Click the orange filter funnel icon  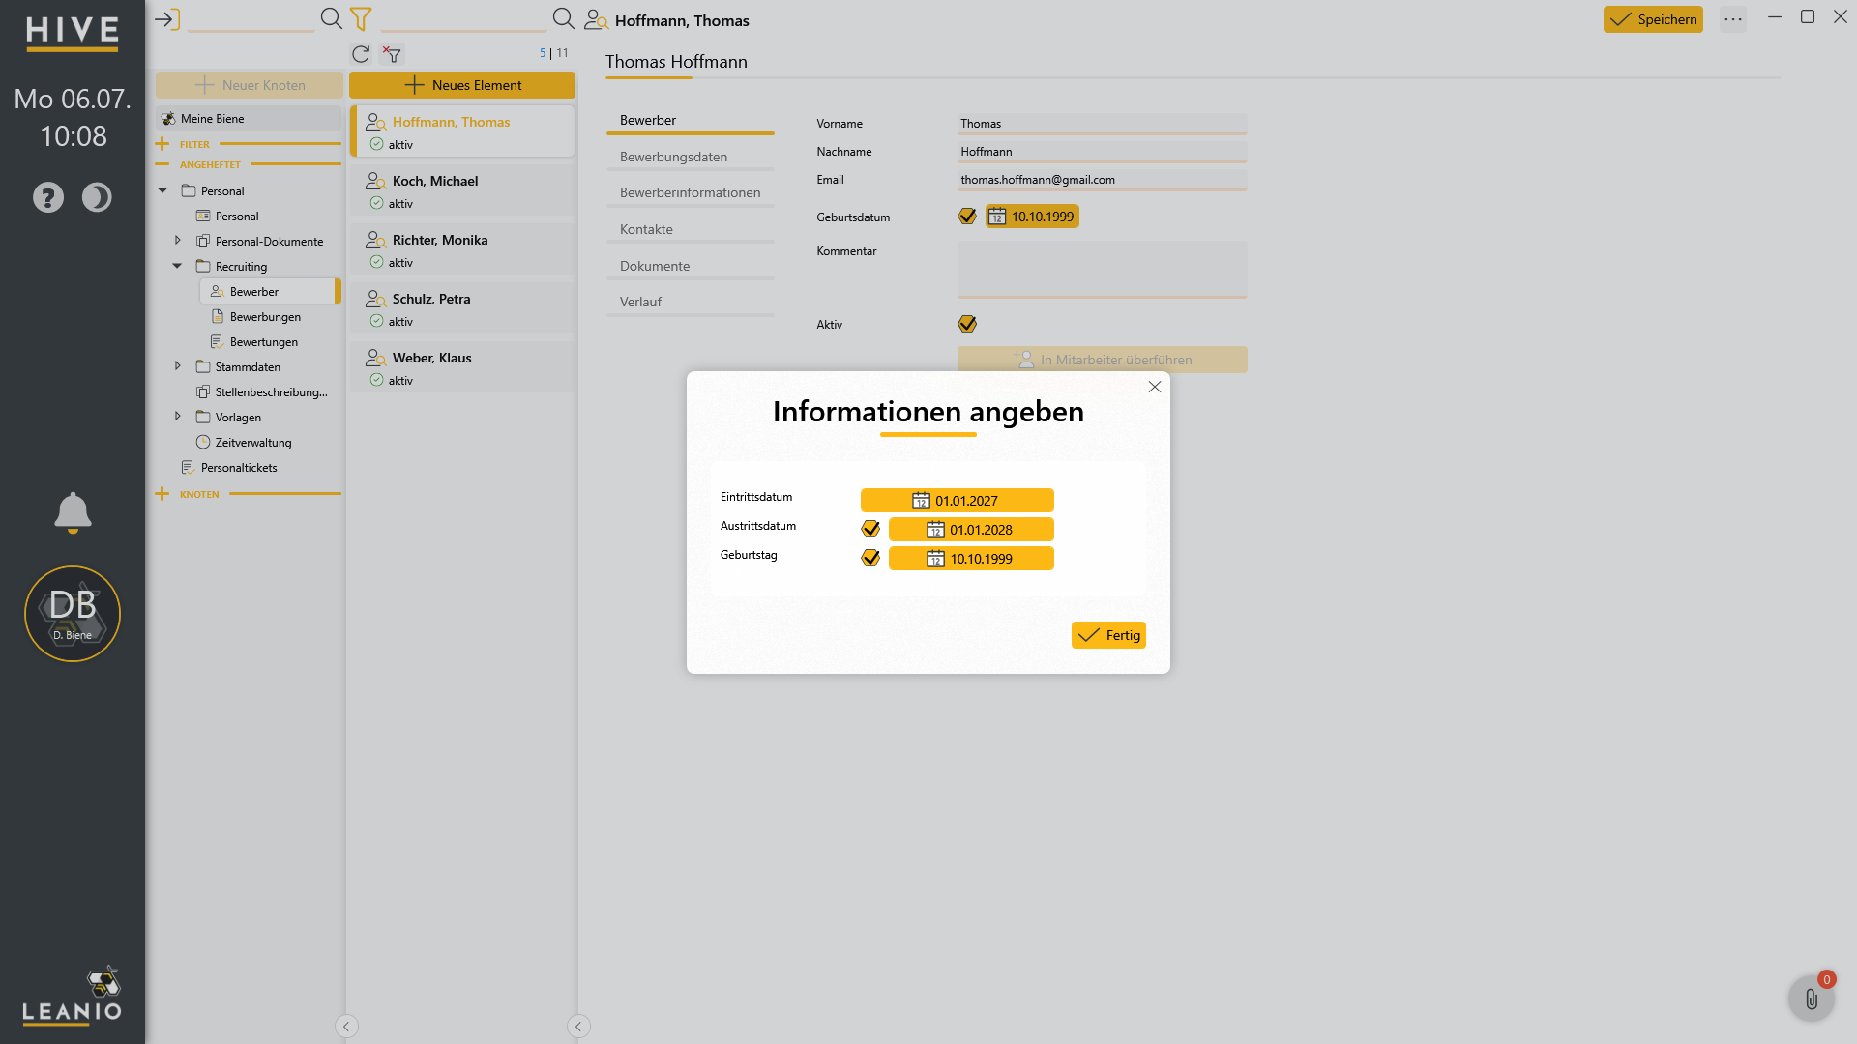[361, 18]
